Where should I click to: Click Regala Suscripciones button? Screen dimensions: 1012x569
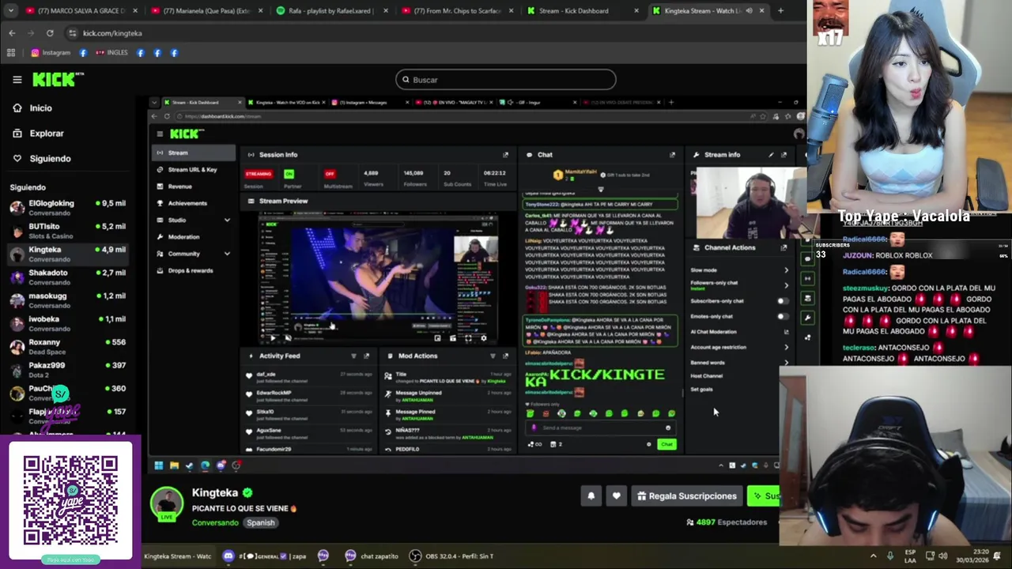[686, 496]
